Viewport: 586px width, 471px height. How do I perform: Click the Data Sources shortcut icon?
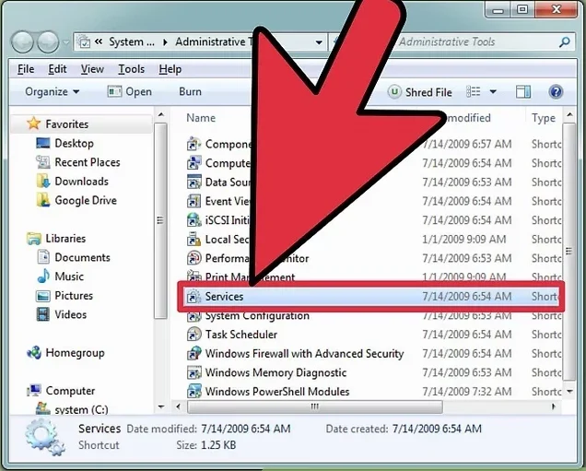tap(194, 183)
